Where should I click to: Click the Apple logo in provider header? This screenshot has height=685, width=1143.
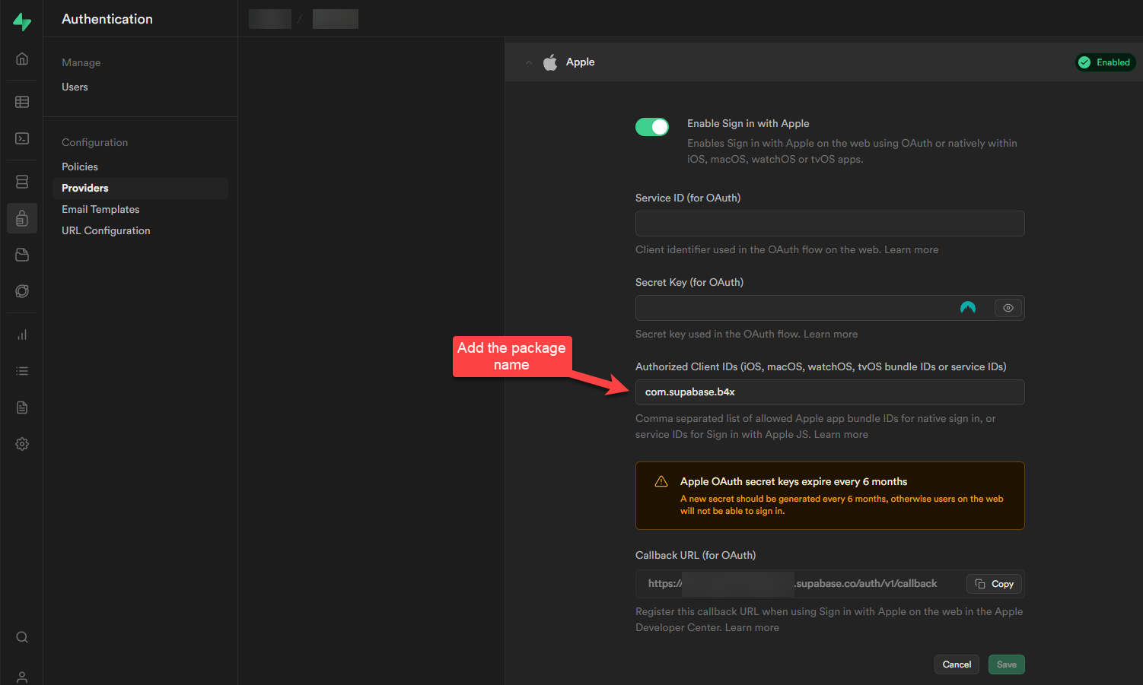[x=550, y=62]
